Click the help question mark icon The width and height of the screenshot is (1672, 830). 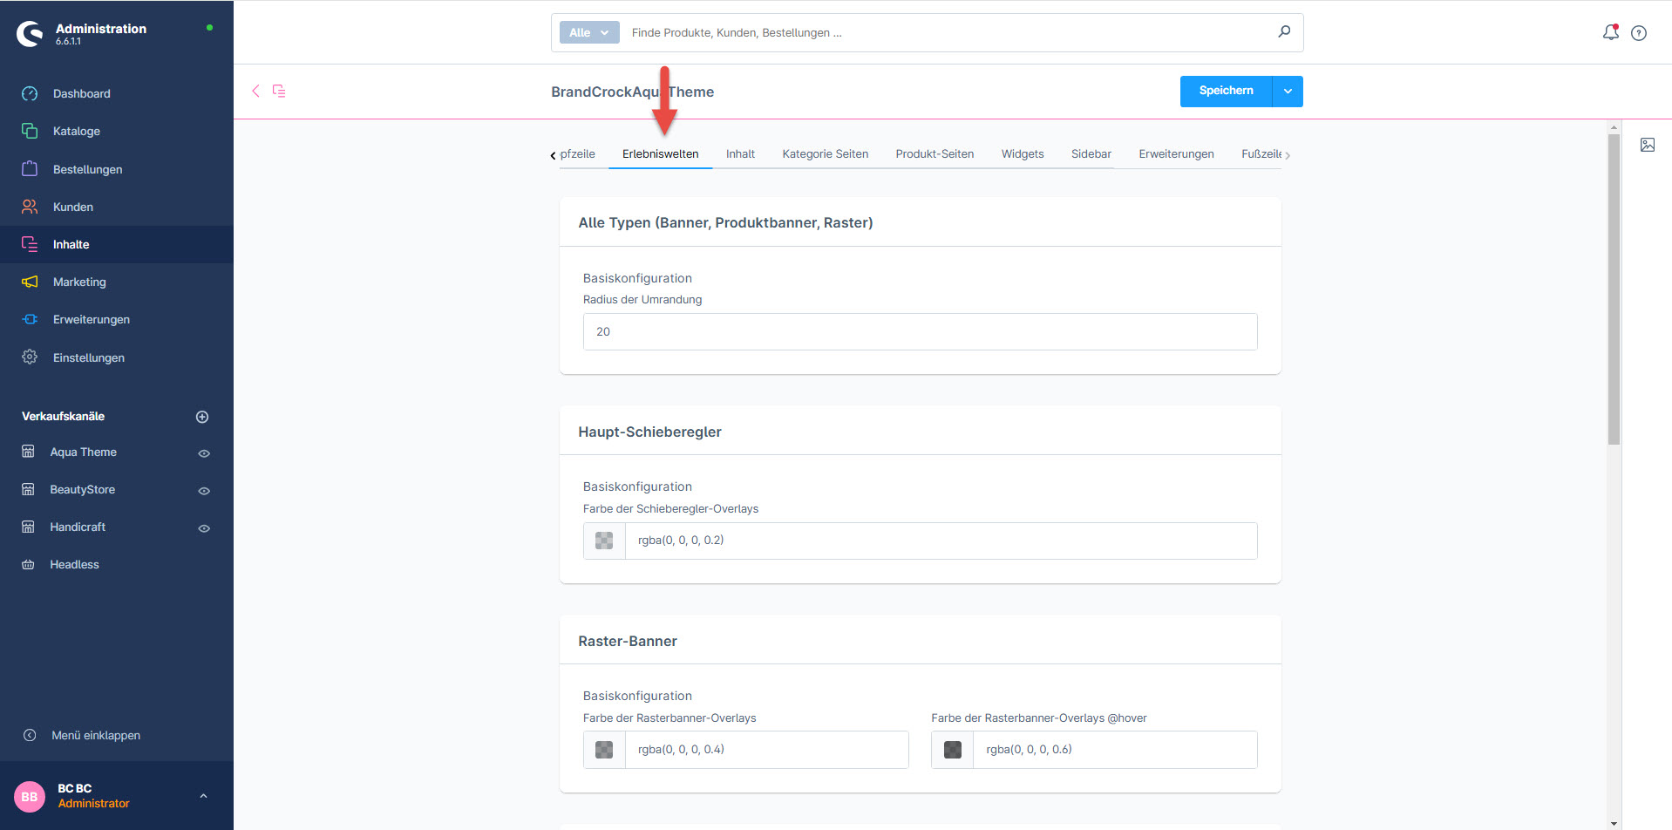1639,33
